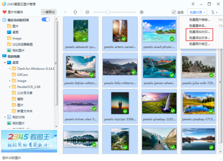Go up one folder level with up arrow
223x161 pixels.
[x=75, y=12]
